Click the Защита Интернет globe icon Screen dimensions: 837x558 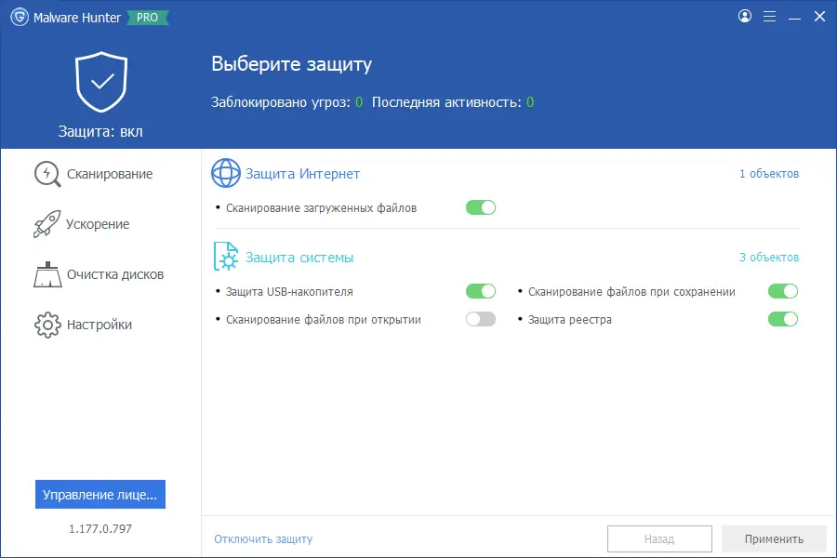point(226,174)
